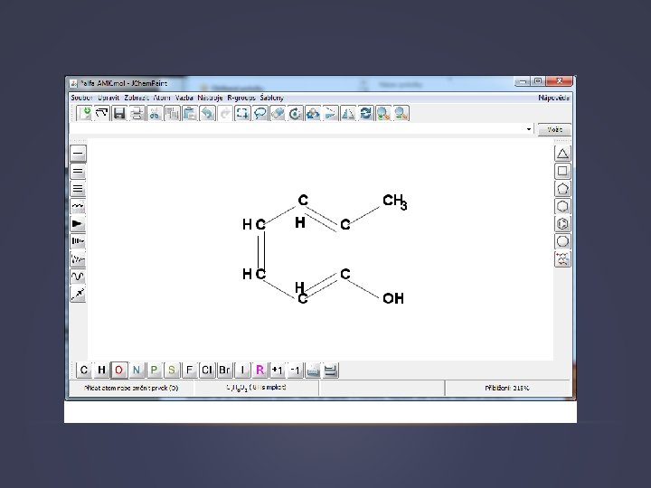Expand the SMILES input dropdown arrow
Image resolution: width=651 pixels, height=488 pixels.
click(529, 129)
